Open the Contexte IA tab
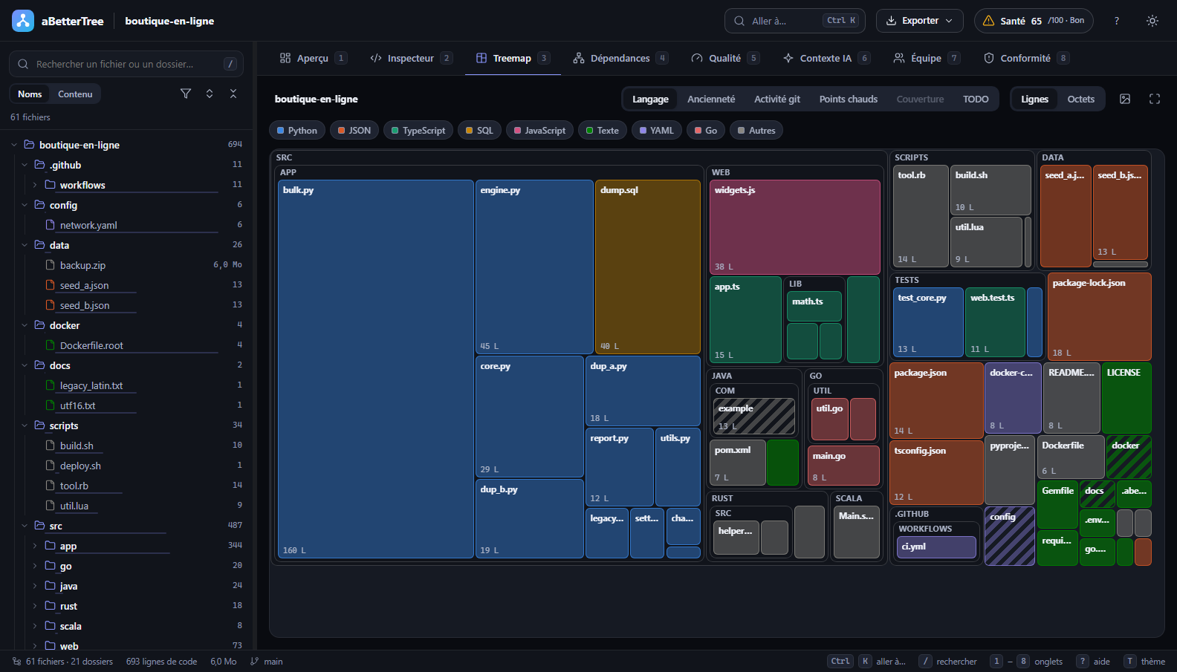Screen dimensions: 1177x672 click(826, 58)
